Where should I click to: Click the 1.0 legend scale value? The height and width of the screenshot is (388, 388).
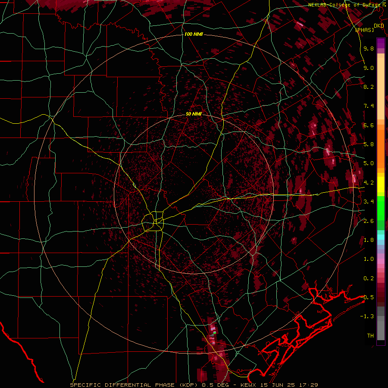[369, 259]
